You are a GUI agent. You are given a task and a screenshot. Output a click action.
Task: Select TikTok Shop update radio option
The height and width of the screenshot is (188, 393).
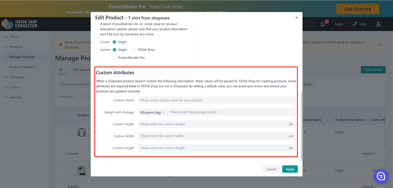134,50
